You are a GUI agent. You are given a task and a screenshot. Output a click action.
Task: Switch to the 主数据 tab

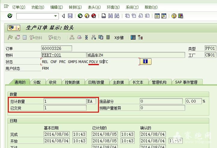click(x=118, y=82)
